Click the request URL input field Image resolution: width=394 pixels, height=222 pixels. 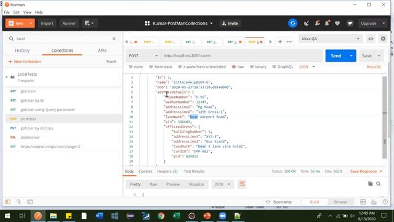(242, 55)
